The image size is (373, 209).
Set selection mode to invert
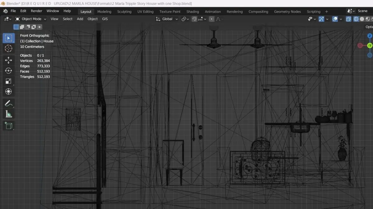[33, 27]
